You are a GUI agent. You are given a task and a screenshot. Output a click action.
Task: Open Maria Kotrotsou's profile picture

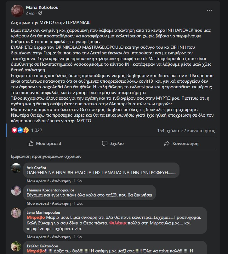click(17, 11)
